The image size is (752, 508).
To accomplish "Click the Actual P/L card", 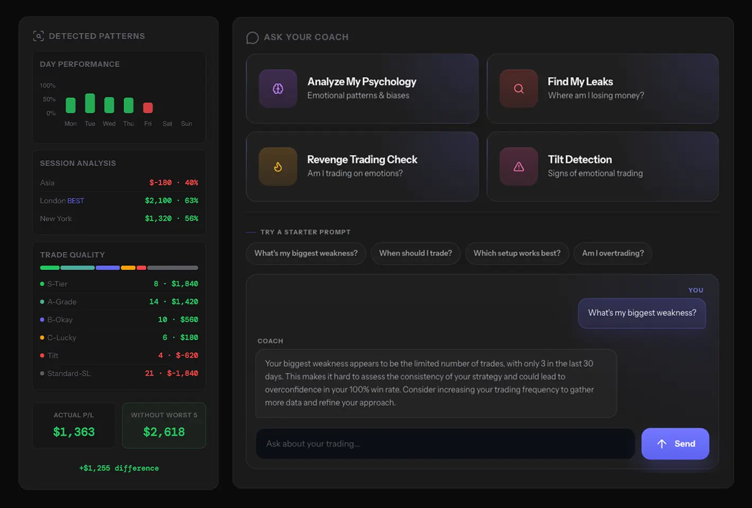I will (74, 425).
